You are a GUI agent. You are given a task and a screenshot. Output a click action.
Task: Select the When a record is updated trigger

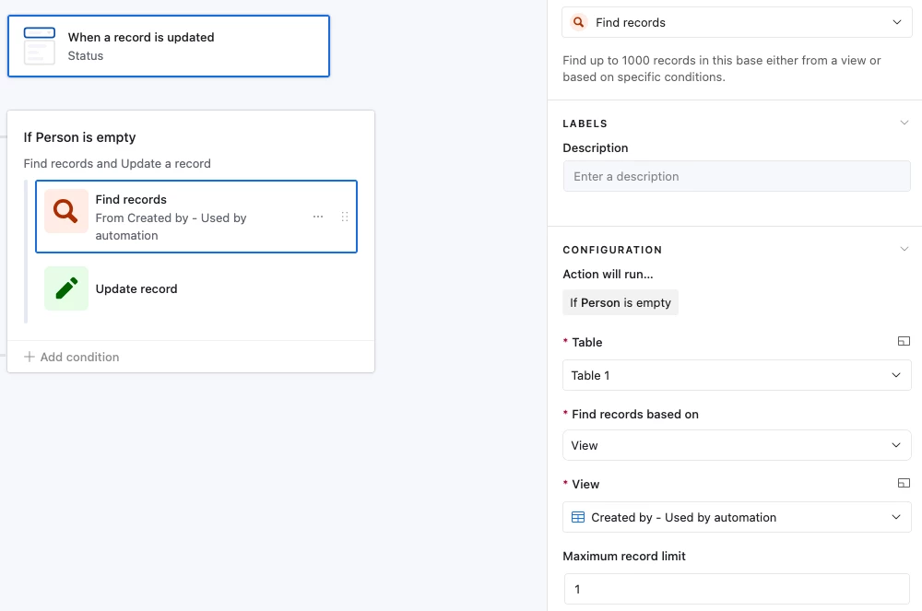point(169,46)
